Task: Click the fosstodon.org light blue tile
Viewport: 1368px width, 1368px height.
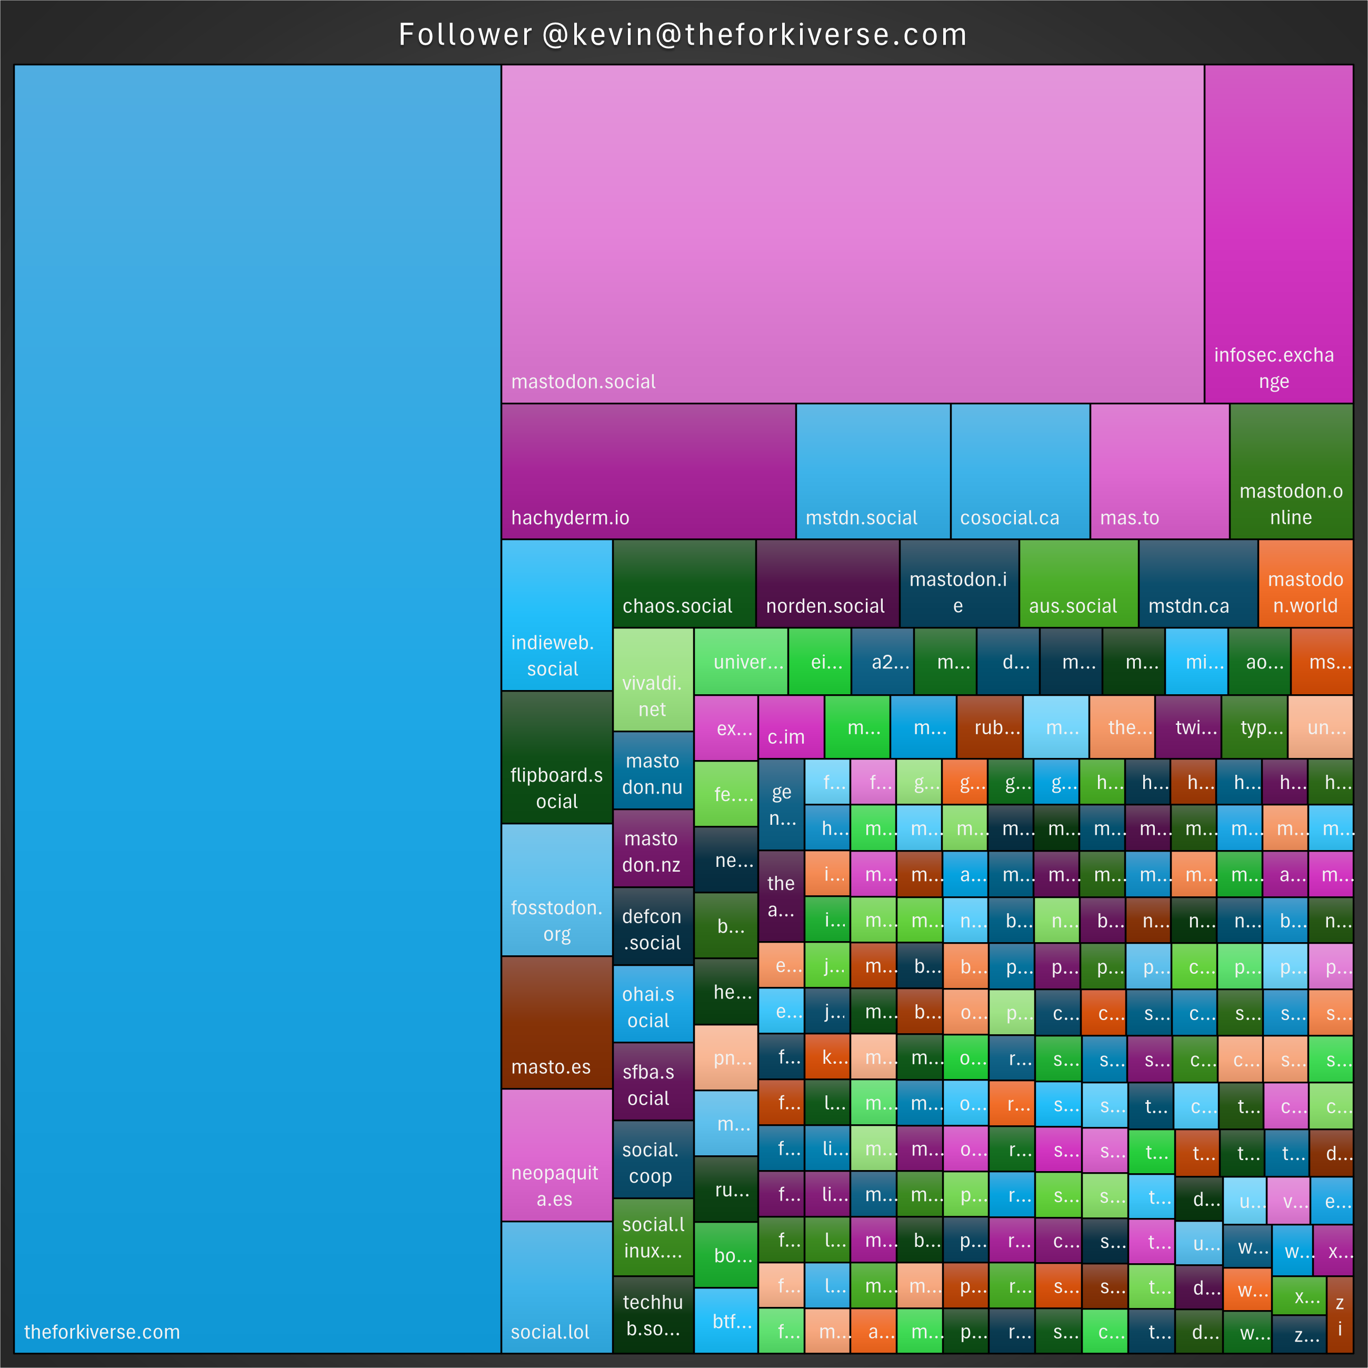Action: click(556, 890)
